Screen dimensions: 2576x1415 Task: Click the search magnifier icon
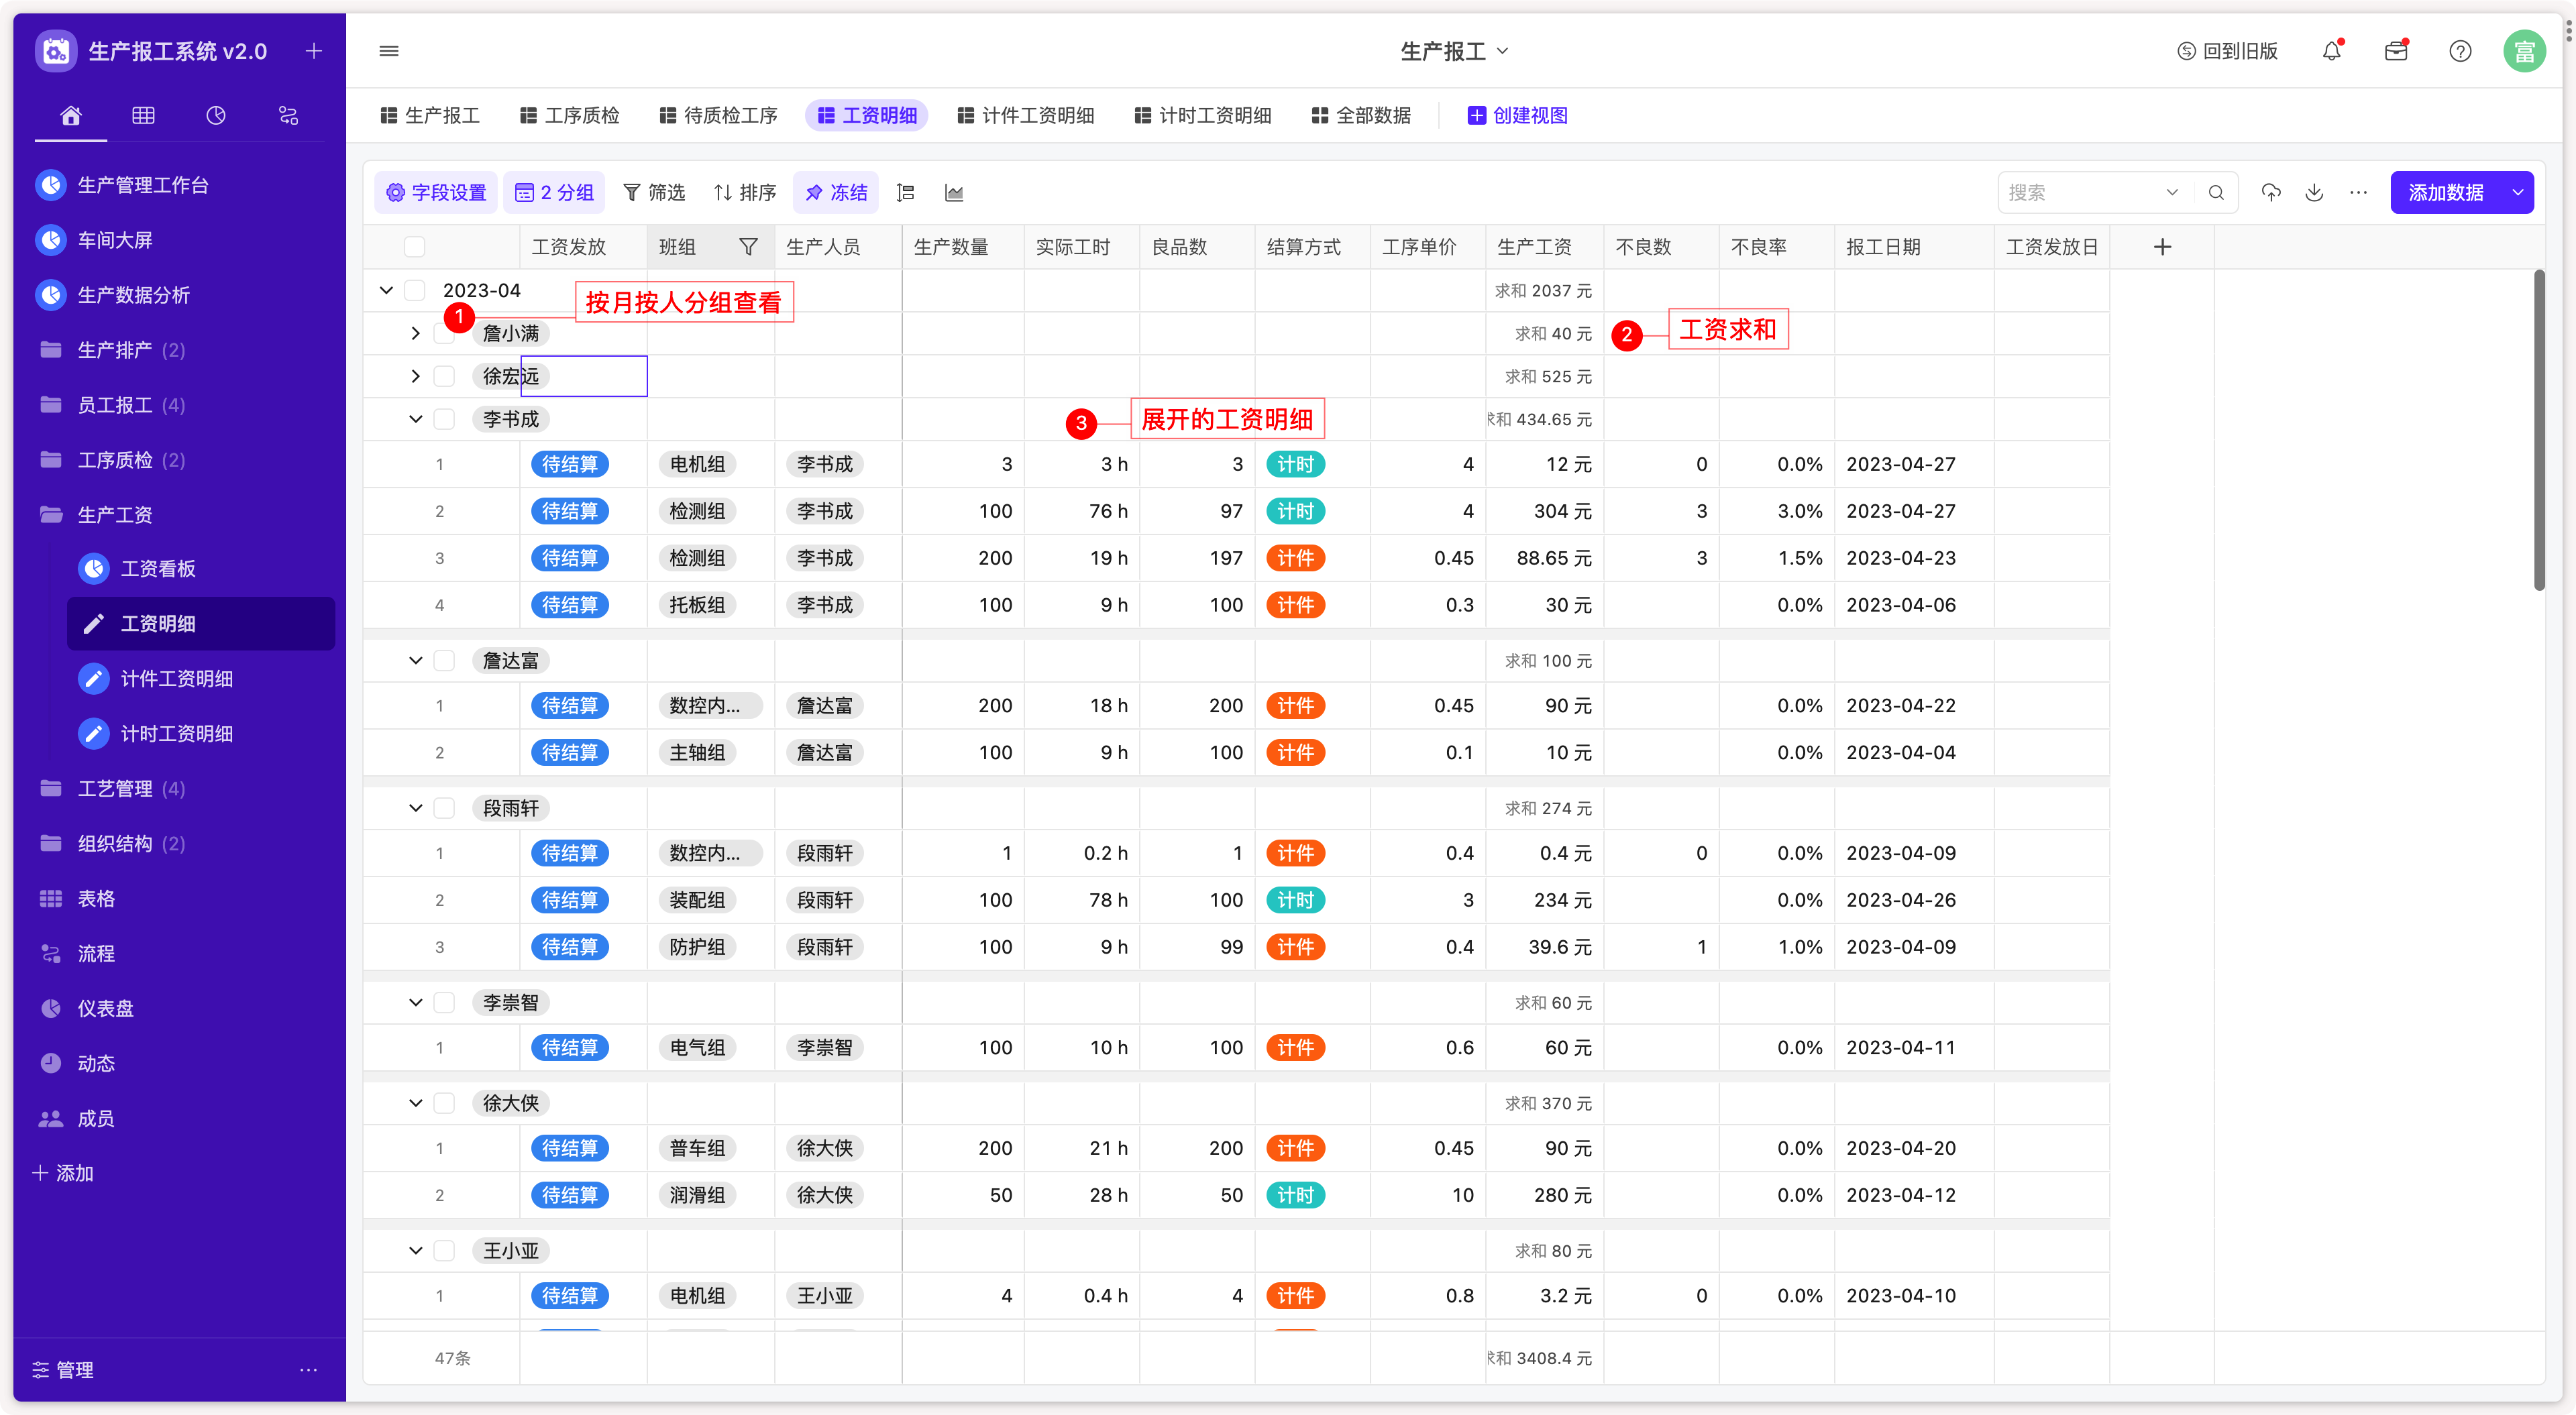pyautogui.click(x=2216, y=193)
